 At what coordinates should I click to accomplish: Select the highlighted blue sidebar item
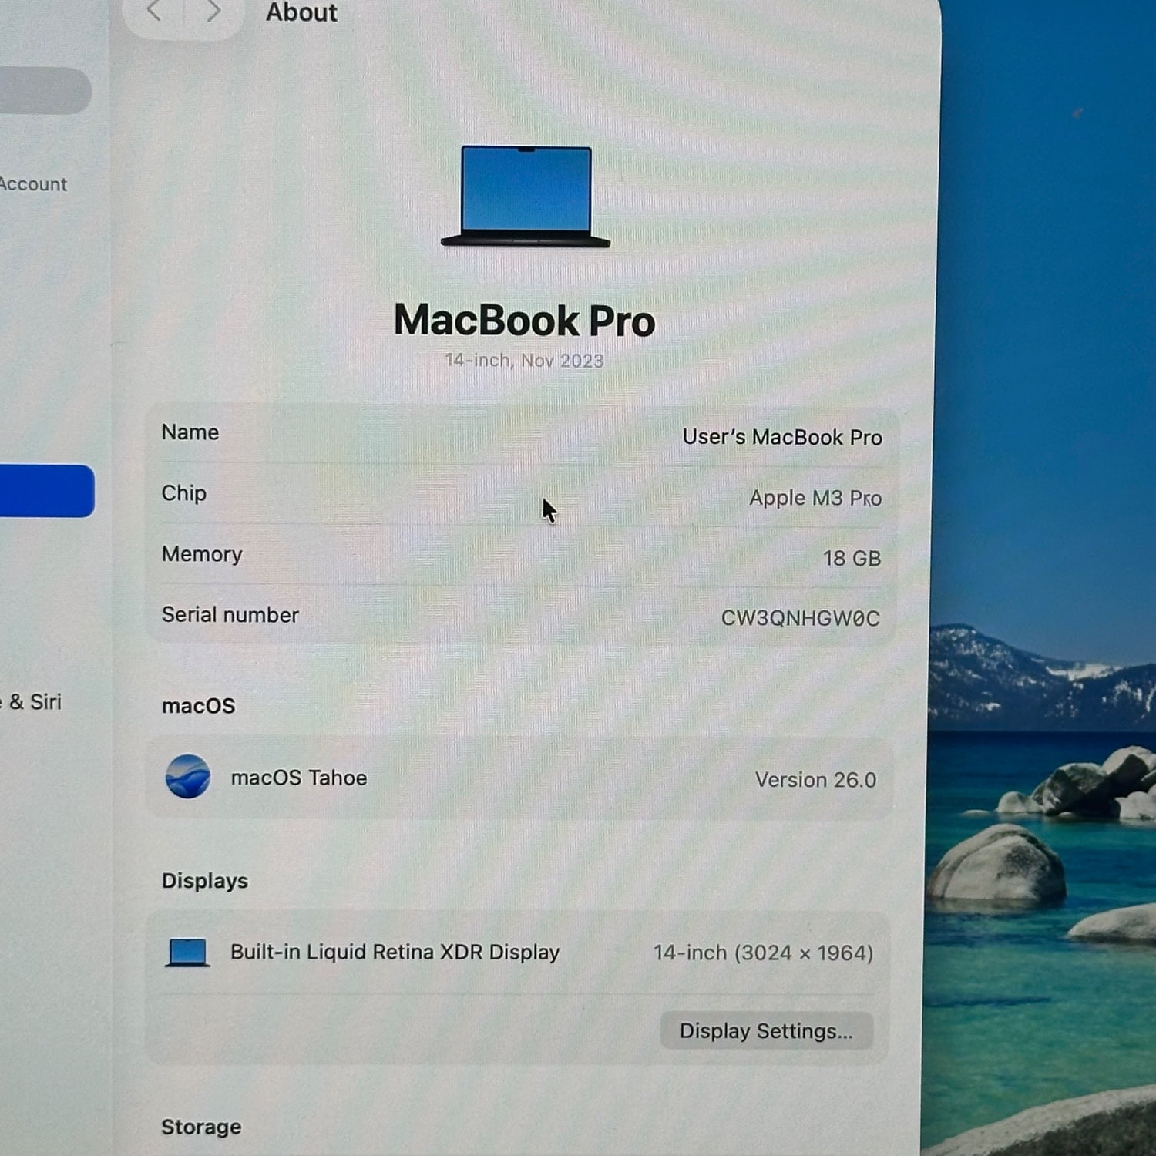coord(46,491)
